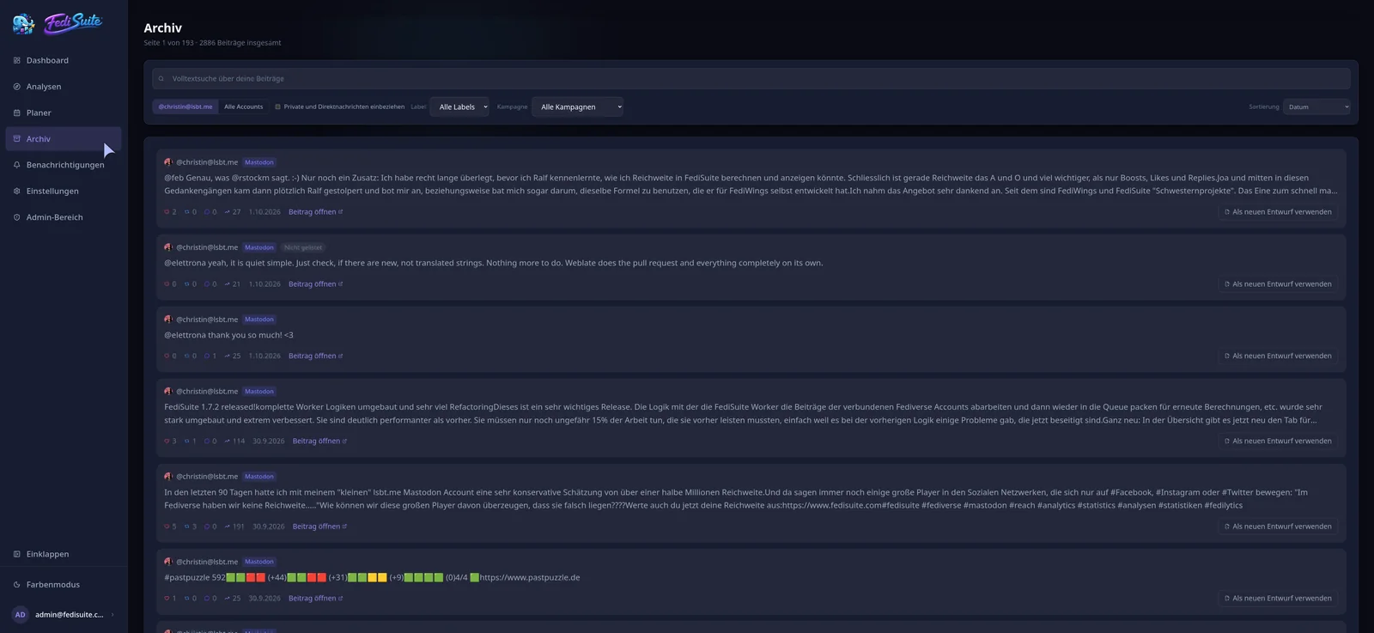Viewport: 1374px width, 633px height.
Task: Click the FediSuite logo
Action: tap(58, 23)
